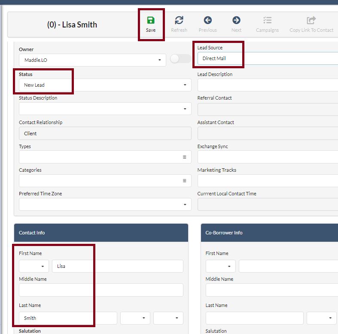Go to the Previous contact arrow
The width and height of the screenshot is (338, 334).
207,21
